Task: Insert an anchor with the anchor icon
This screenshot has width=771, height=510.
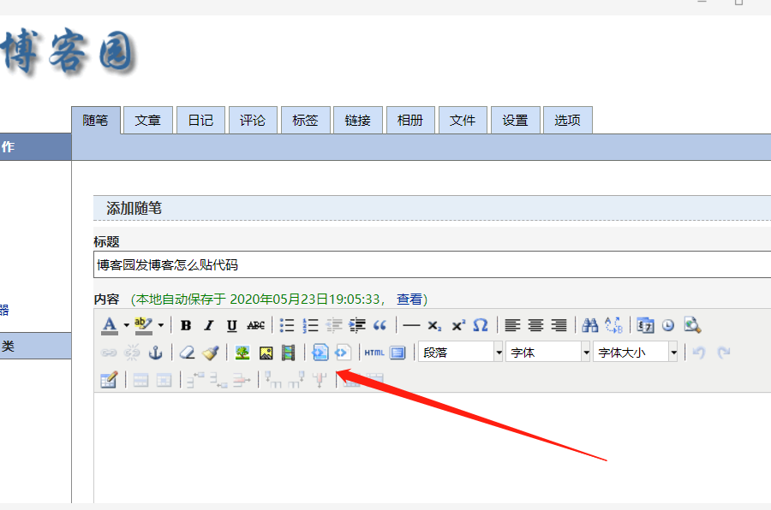Action: coord(155,353)
